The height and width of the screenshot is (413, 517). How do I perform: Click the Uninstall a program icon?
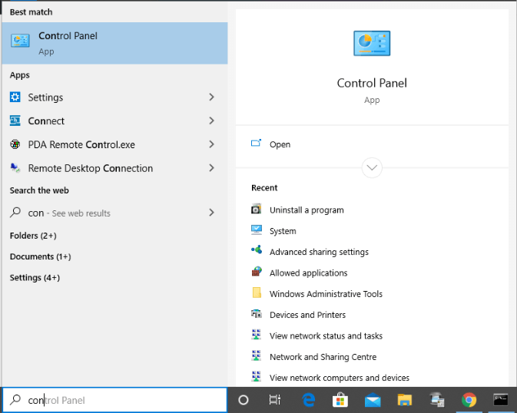tap(257, 209)
